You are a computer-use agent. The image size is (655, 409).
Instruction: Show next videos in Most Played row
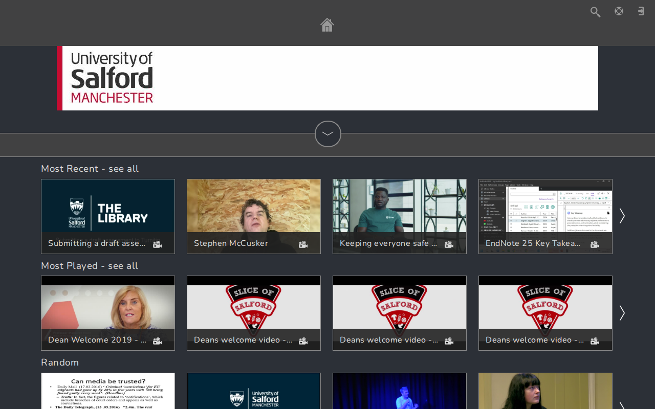pyautogui.click(x=622, y=313)
